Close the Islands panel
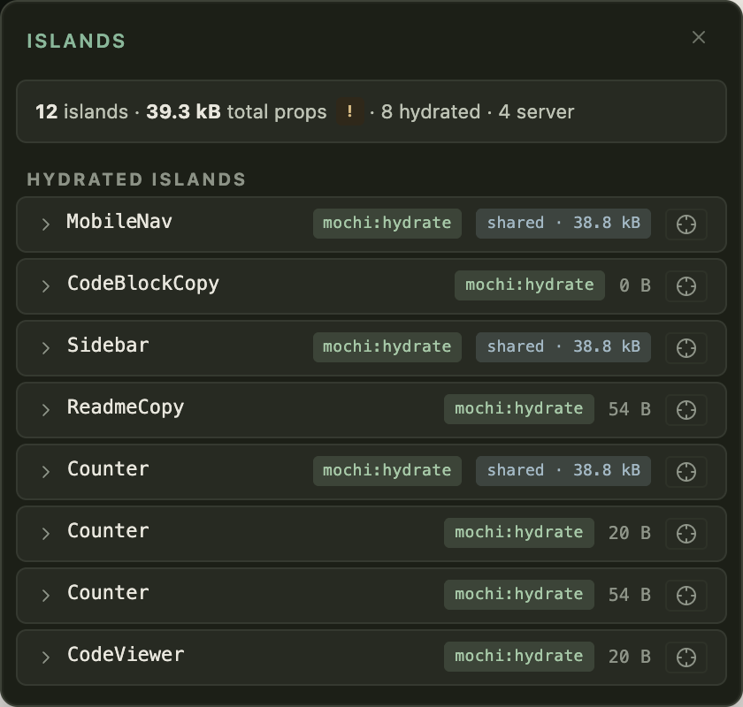Screen dimensions: 743x707 point(699,37)
